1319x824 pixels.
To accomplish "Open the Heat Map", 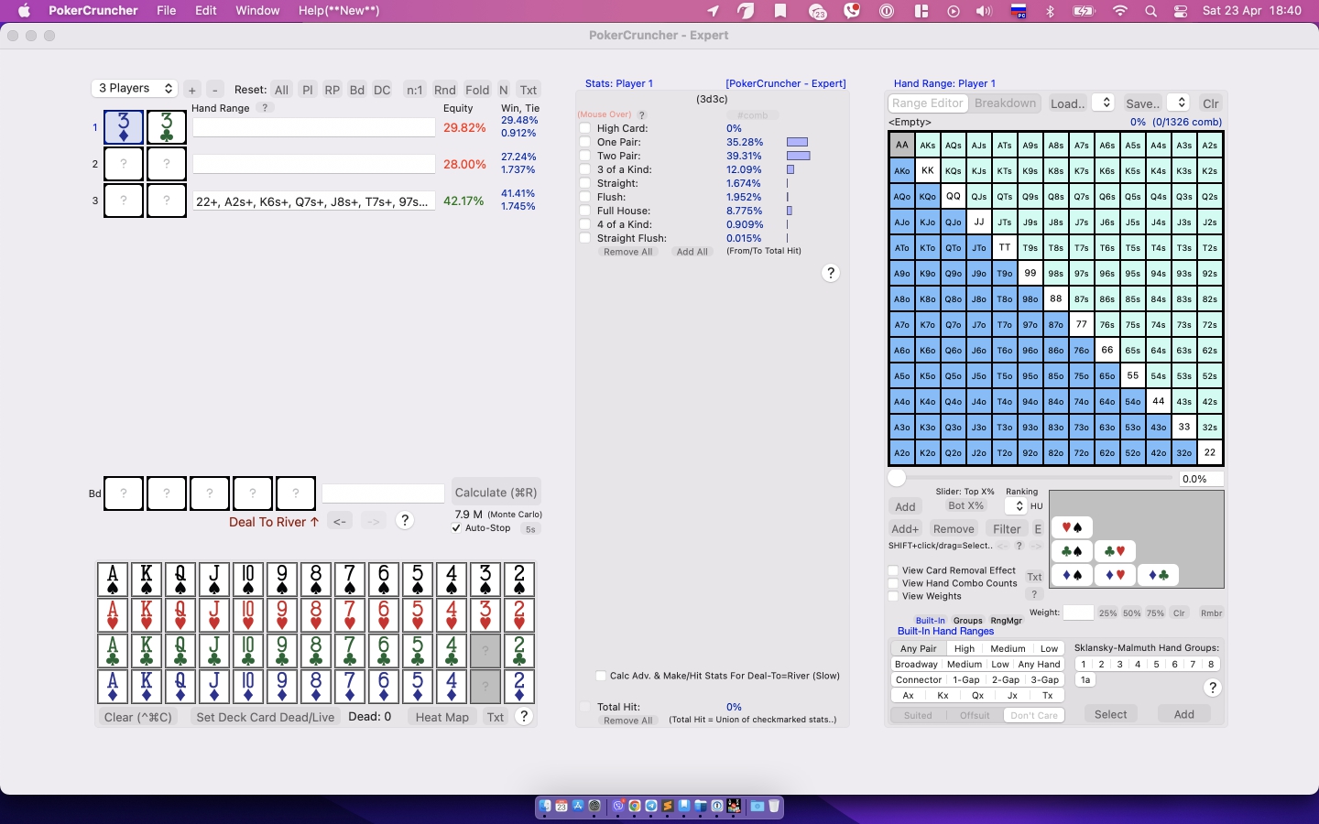I will click(442, 717).
